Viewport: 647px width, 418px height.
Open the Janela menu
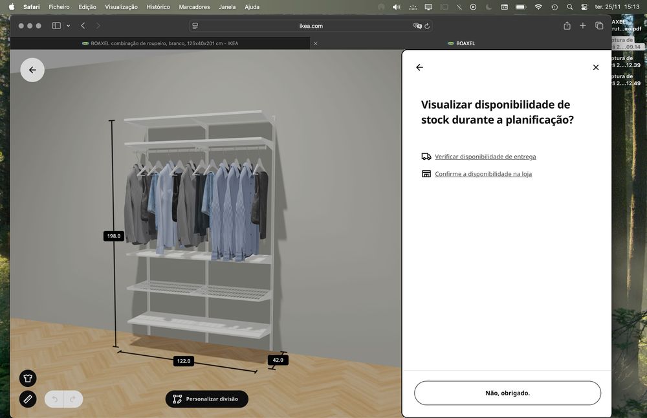click(227, 6)
